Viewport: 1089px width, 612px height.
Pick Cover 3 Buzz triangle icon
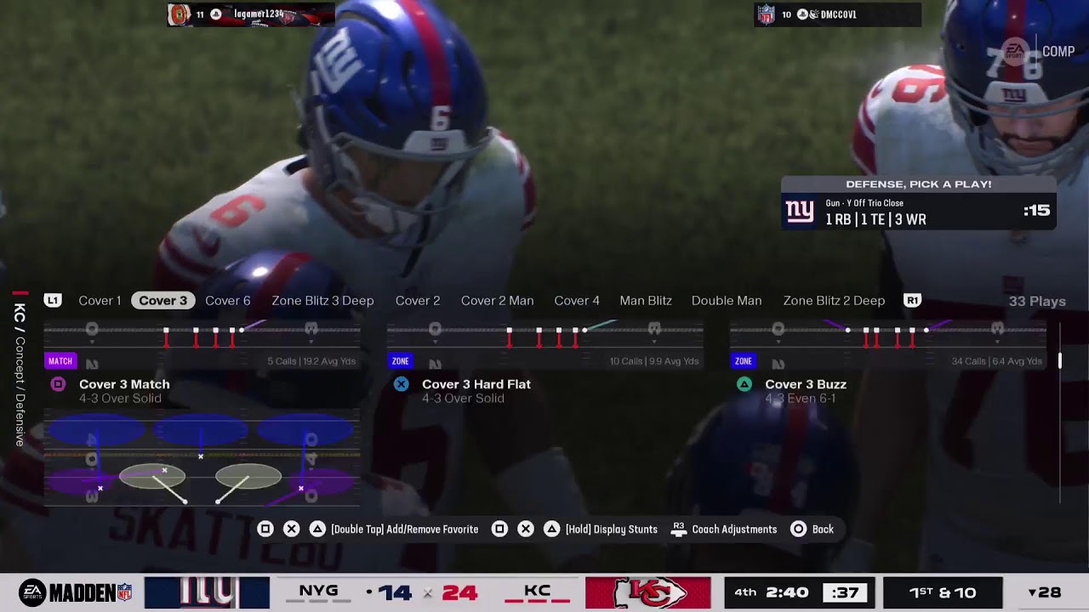[x=744, y=384]
